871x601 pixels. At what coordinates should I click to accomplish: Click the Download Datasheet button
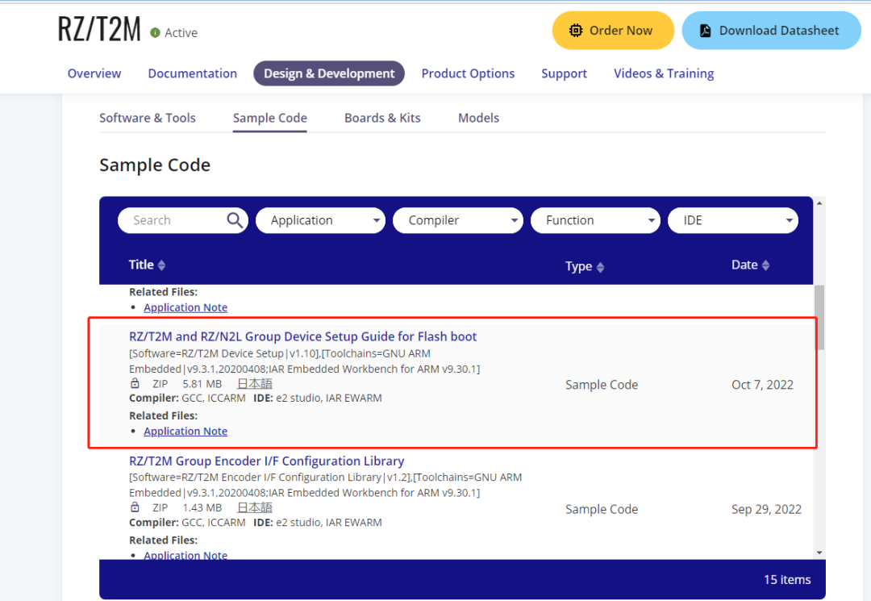(771, 31)
